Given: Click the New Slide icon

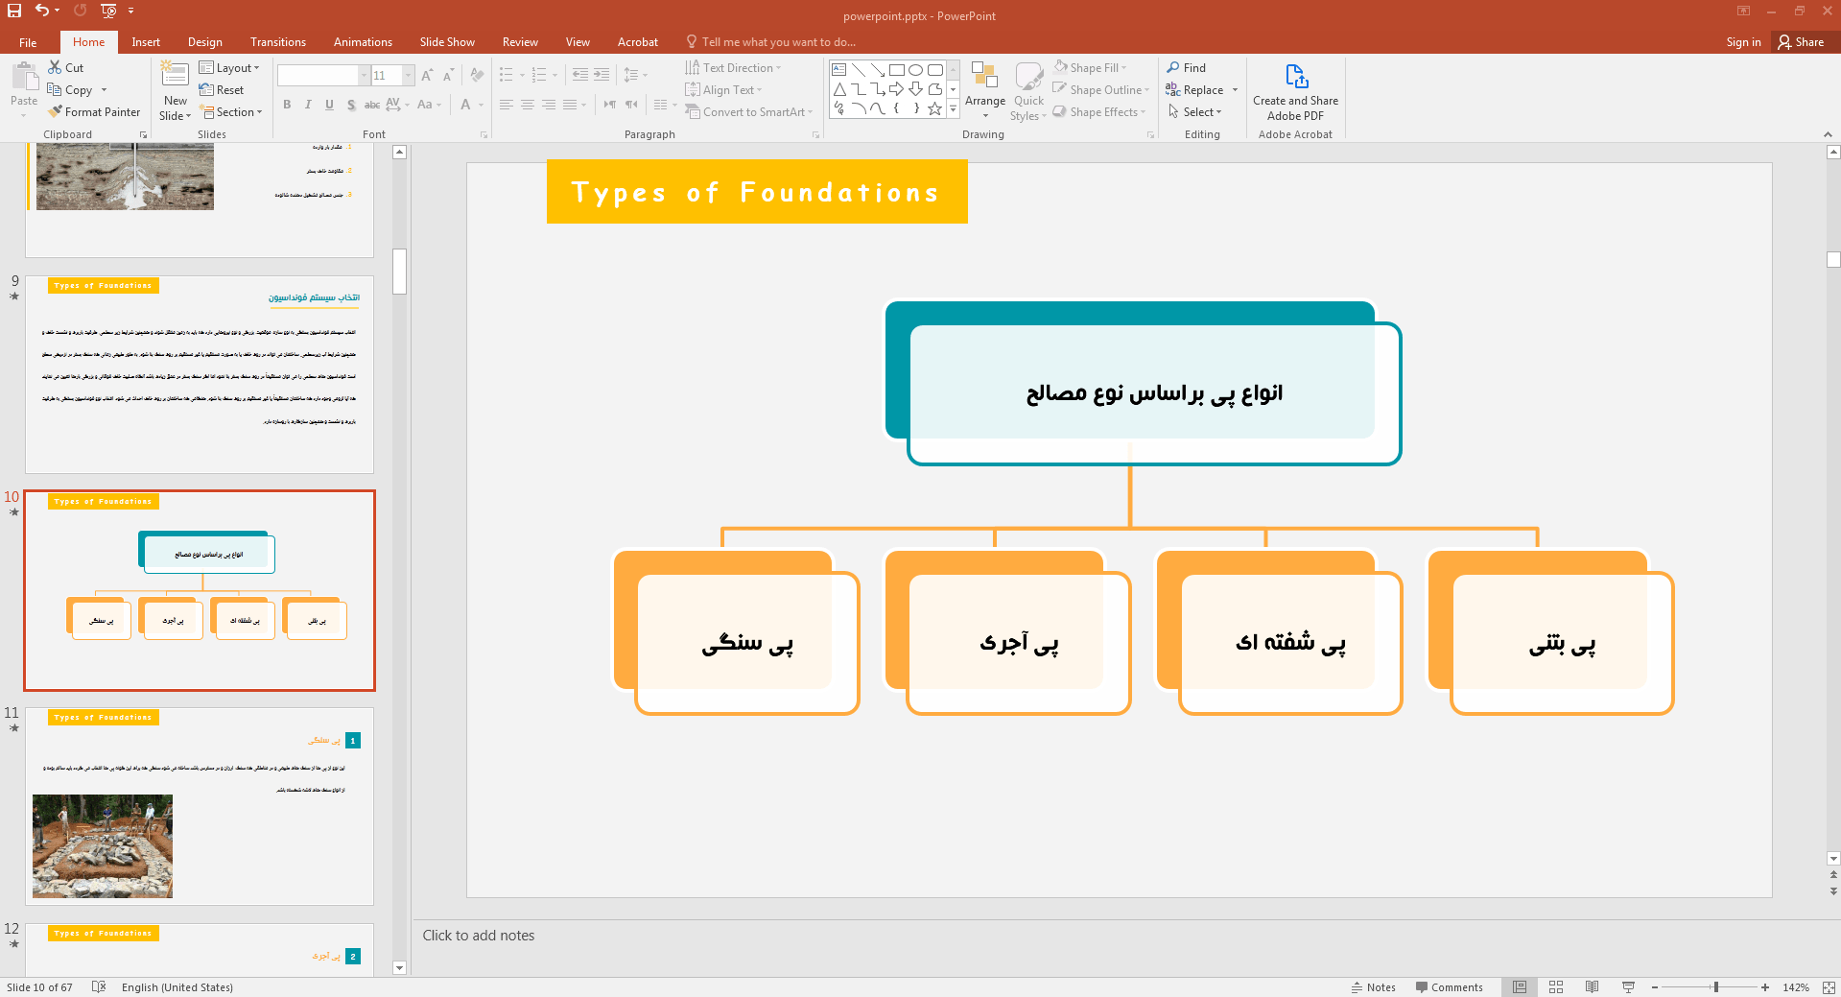Looking at the screenshot, I should (175, 75).
